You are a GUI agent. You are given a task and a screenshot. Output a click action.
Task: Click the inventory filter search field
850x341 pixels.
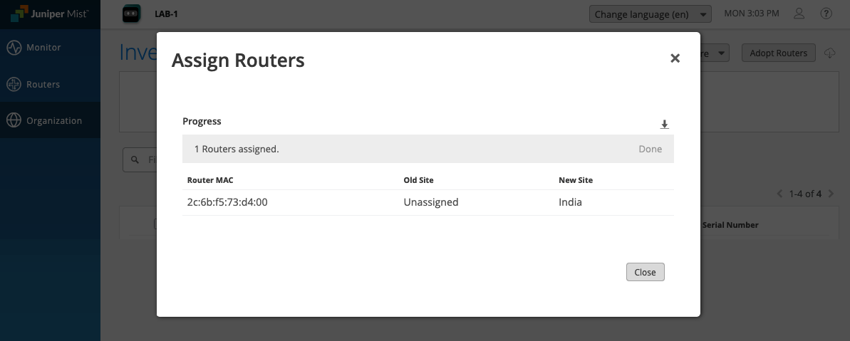tap(142, 160)
